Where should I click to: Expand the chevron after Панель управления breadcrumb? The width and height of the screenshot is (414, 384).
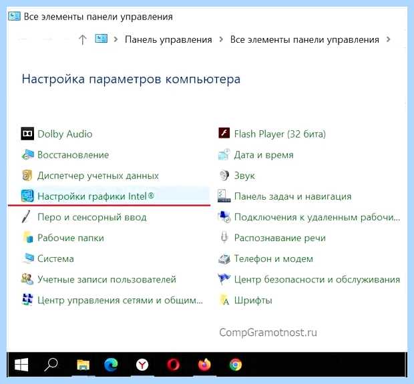pos(221,39)
